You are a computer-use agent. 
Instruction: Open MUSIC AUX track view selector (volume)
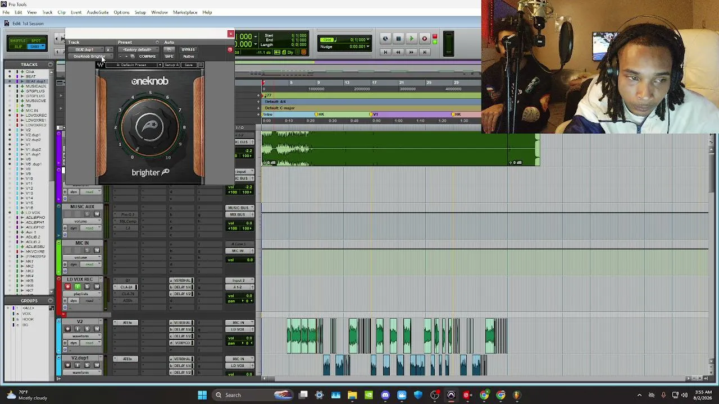tap(81, 221)
